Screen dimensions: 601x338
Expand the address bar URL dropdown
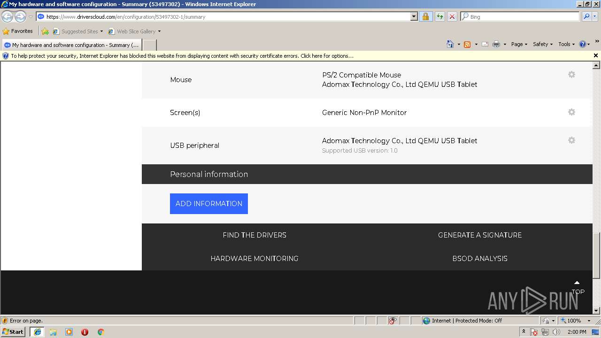[x=414, y=16]
